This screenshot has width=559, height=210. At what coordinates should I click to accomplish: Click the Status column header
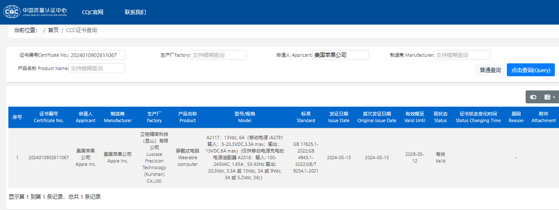tap(441, 117)
